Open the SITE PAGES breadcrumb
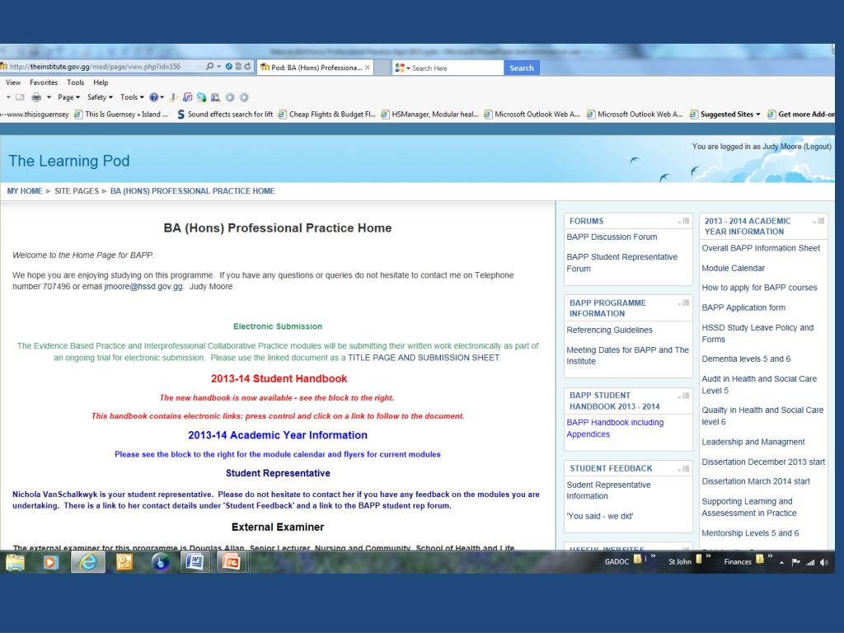844x633 pixels. [77, 191]
